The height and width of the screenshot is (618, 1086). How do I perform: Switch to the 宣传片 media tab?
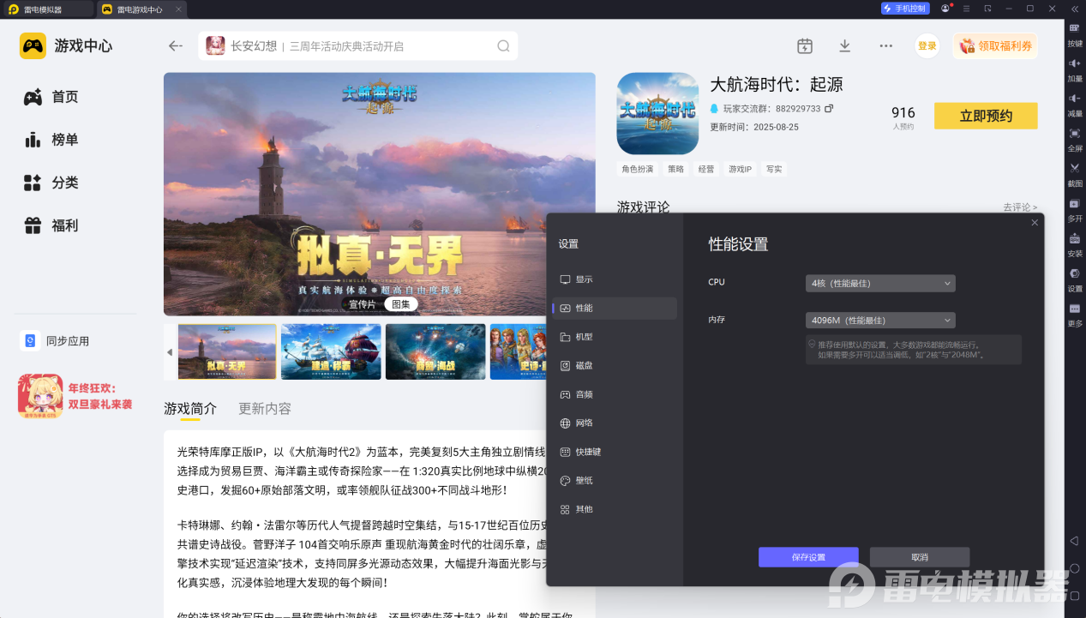362,304
